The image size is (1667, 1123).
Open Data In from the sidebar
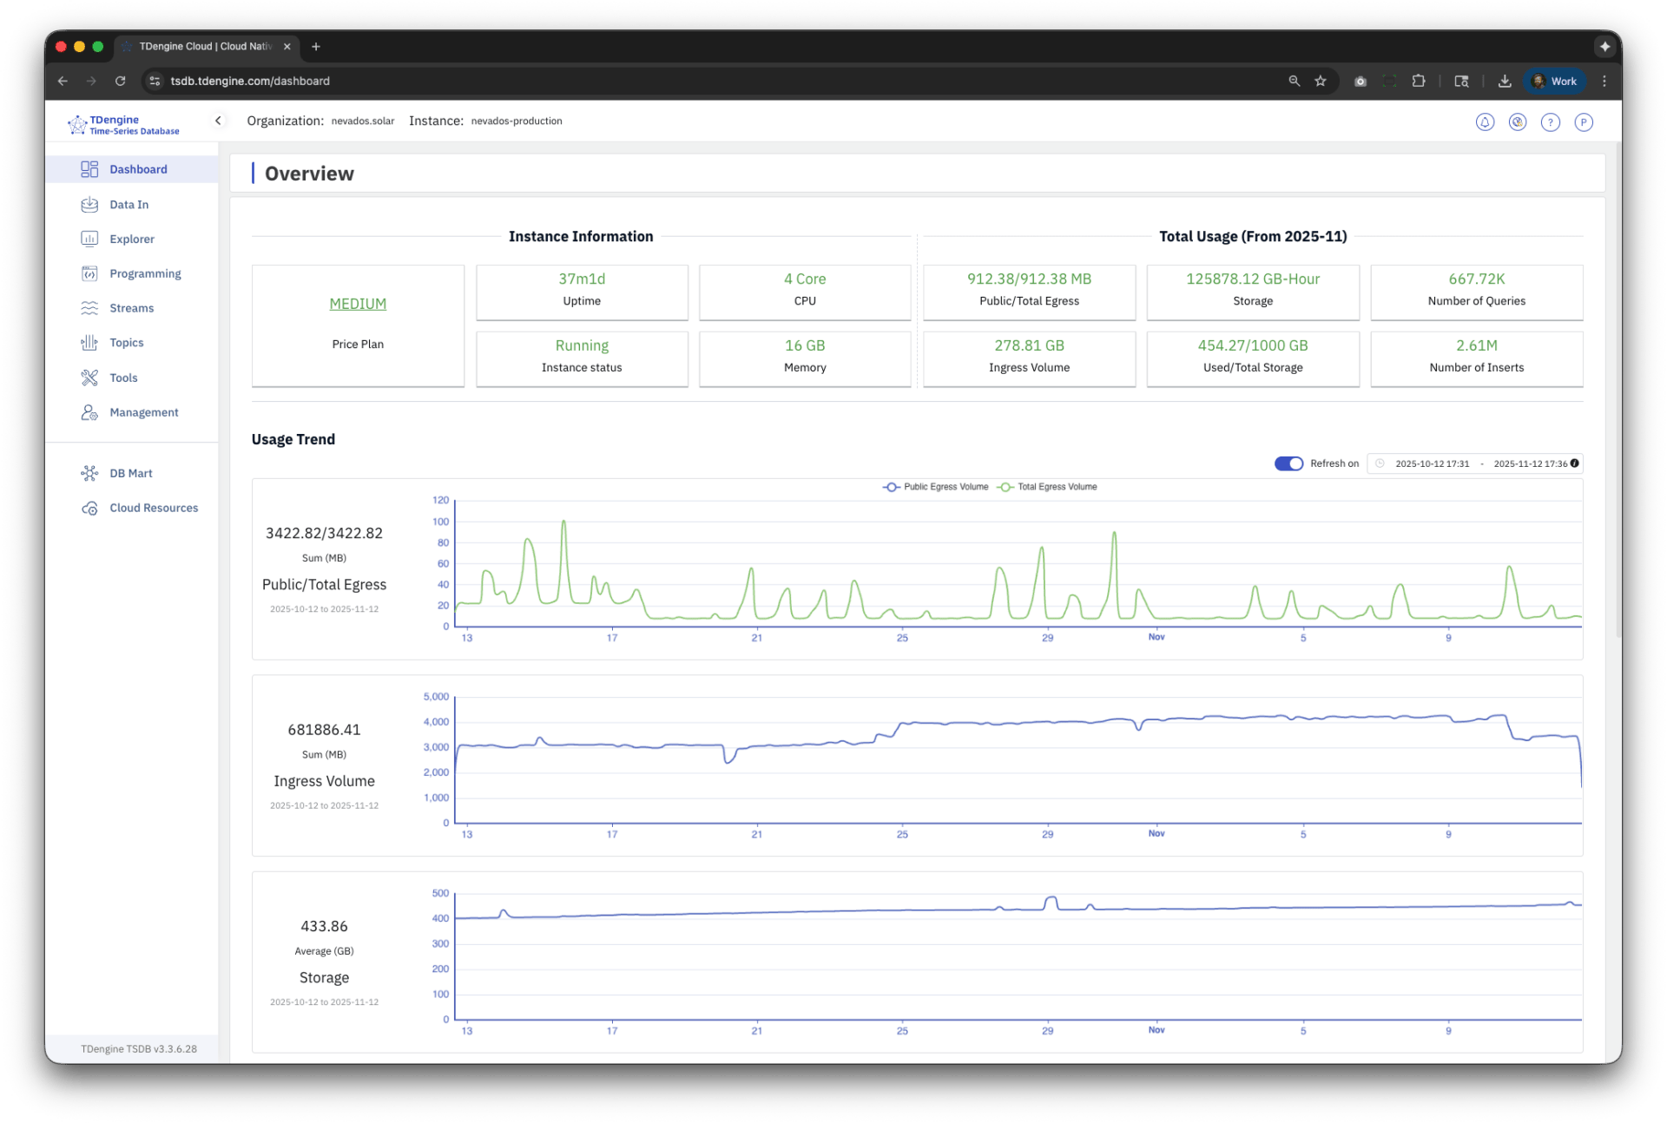point(128,205)
